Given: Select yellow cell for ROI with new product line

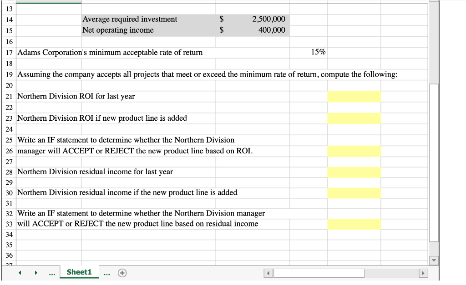Looking at the screenshot, I should [x=355, y=118].
